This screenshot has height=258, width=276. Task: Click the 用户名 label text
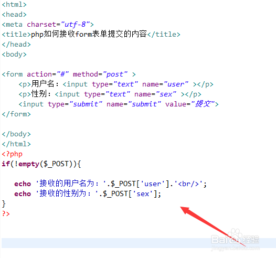[43, 84]
